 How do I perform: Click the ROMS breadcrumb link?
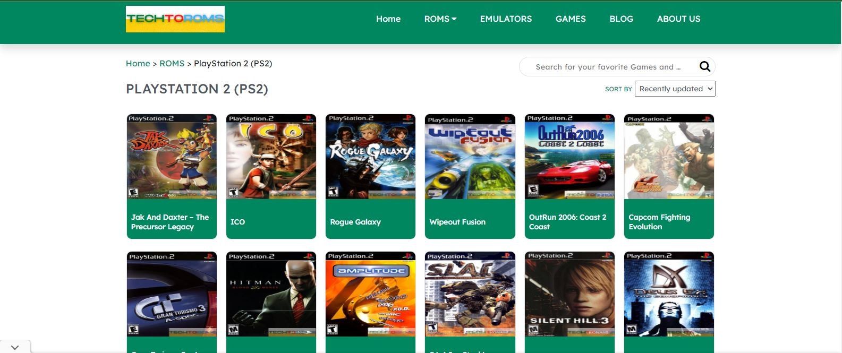[x=172, y=63]
